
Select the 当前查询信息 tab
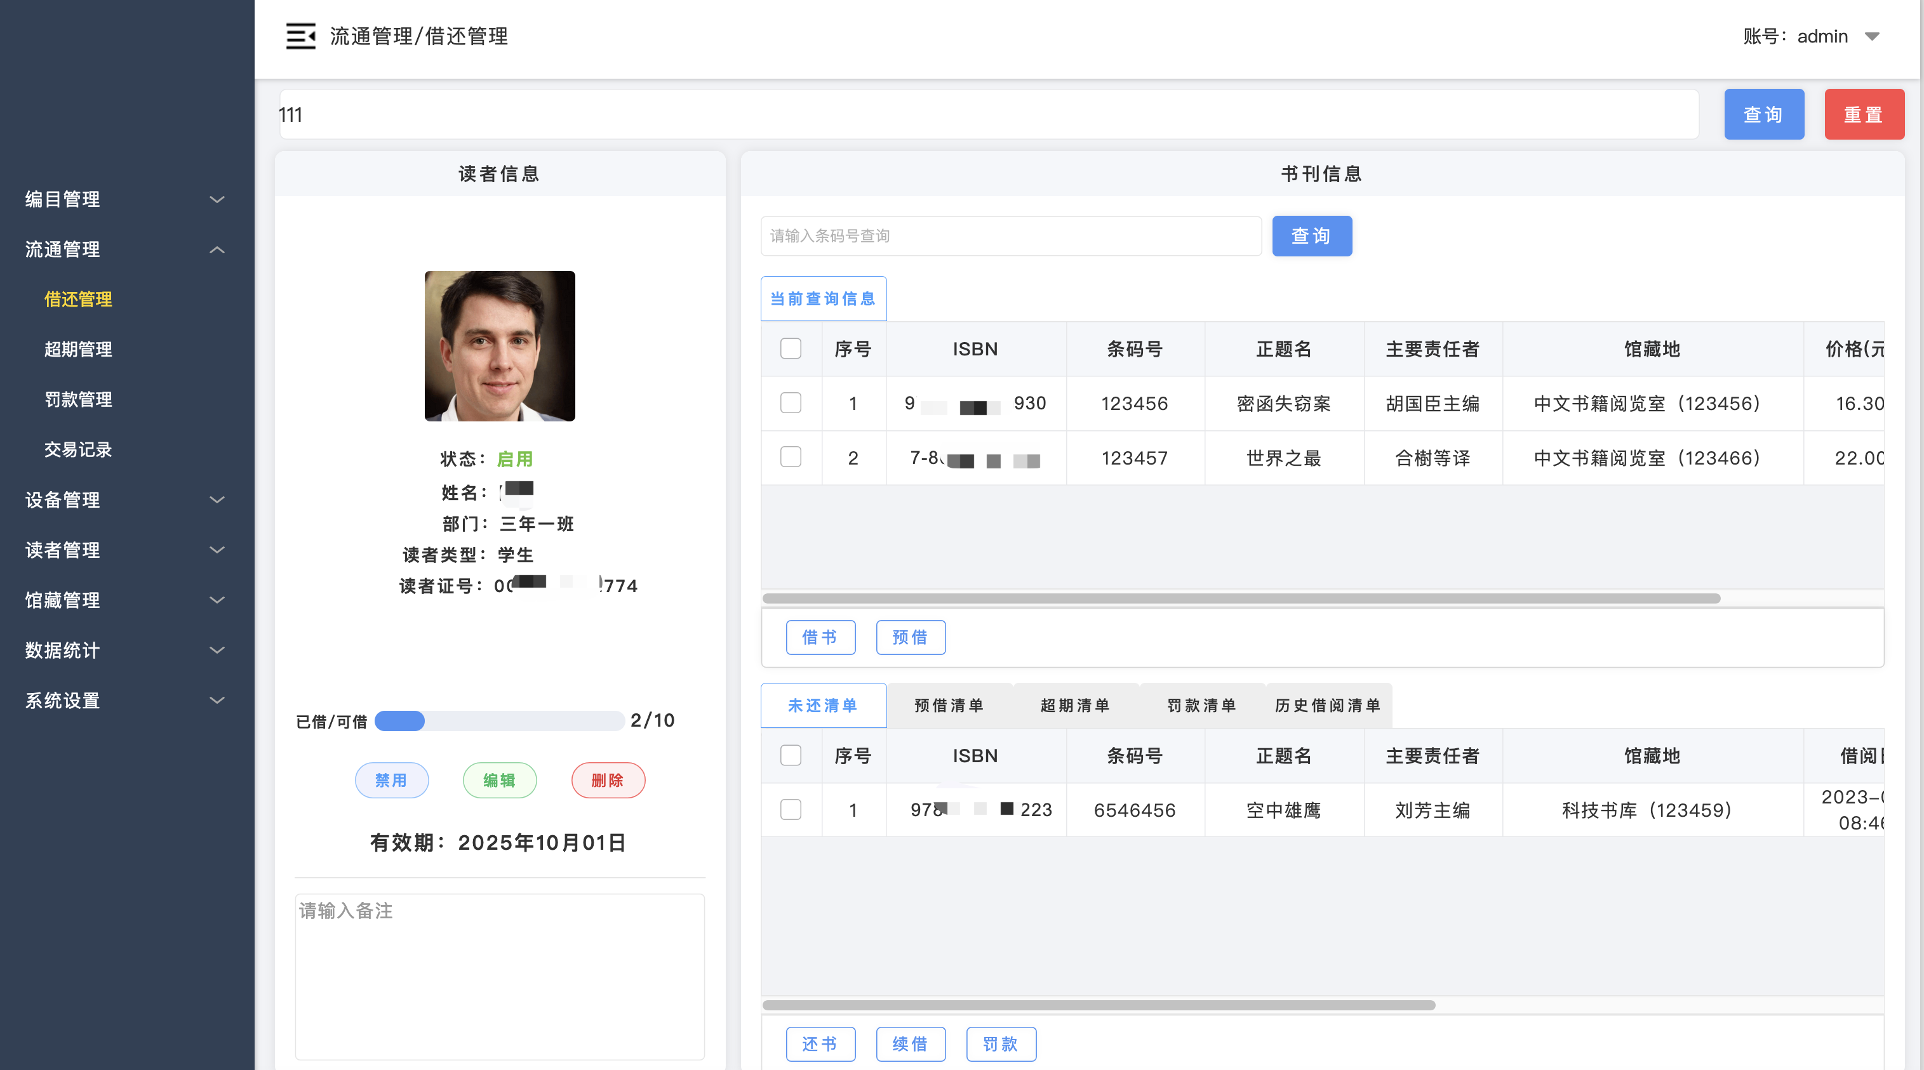tap(823, 299)
